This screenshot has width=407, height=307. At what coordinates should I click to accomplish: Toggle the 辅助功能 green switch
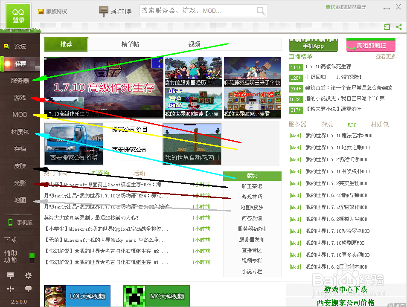coord(32,258)
